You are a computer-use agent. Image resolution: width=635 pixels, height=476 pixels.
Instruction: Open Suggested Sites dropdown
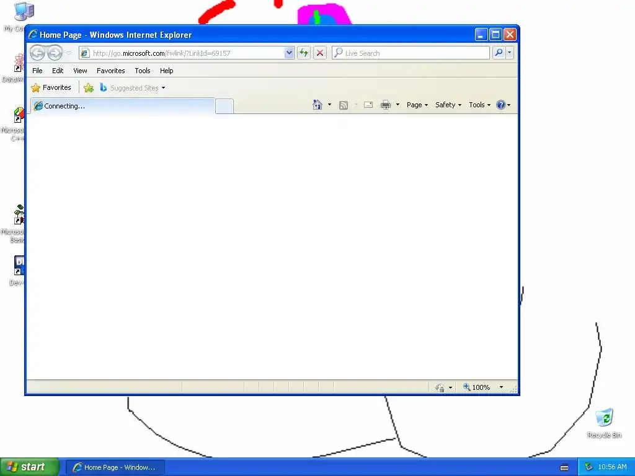click(x=133, y=88)
